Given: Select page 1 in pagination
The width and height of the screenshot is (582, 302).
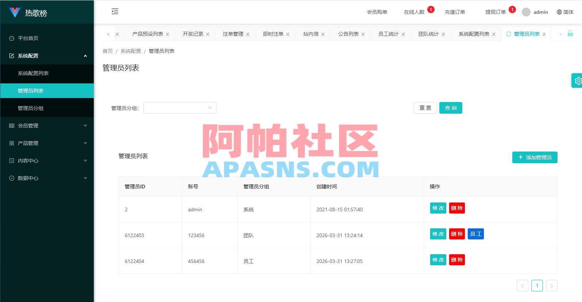Looking at the screenshot, I should 537,286.
